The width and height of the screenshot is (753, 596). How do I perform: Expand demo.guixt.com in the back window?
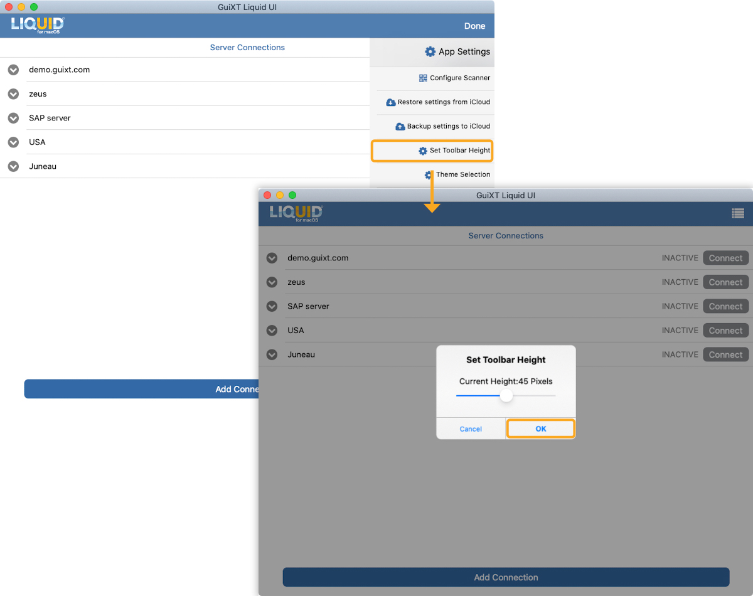coord(13,70)
